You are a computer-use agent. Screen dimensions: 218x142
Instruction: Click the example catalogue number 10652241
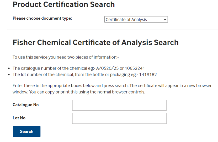pyautogui.click(x=135, y=69)
